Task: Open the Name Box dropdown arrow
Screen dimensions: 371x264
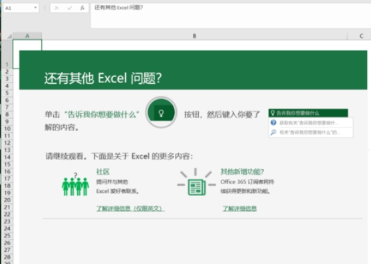Action: tap(35, 8)
